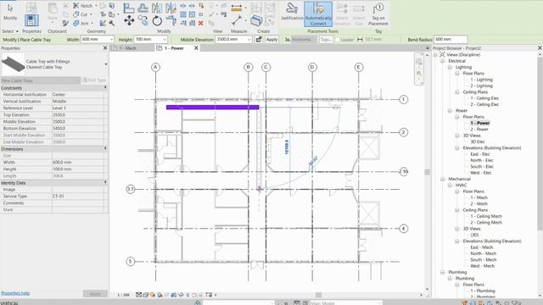Image resolution: width=543 pixels, height=305 pixels.
Task: Select the Scale tool
Action: point(192,14)
